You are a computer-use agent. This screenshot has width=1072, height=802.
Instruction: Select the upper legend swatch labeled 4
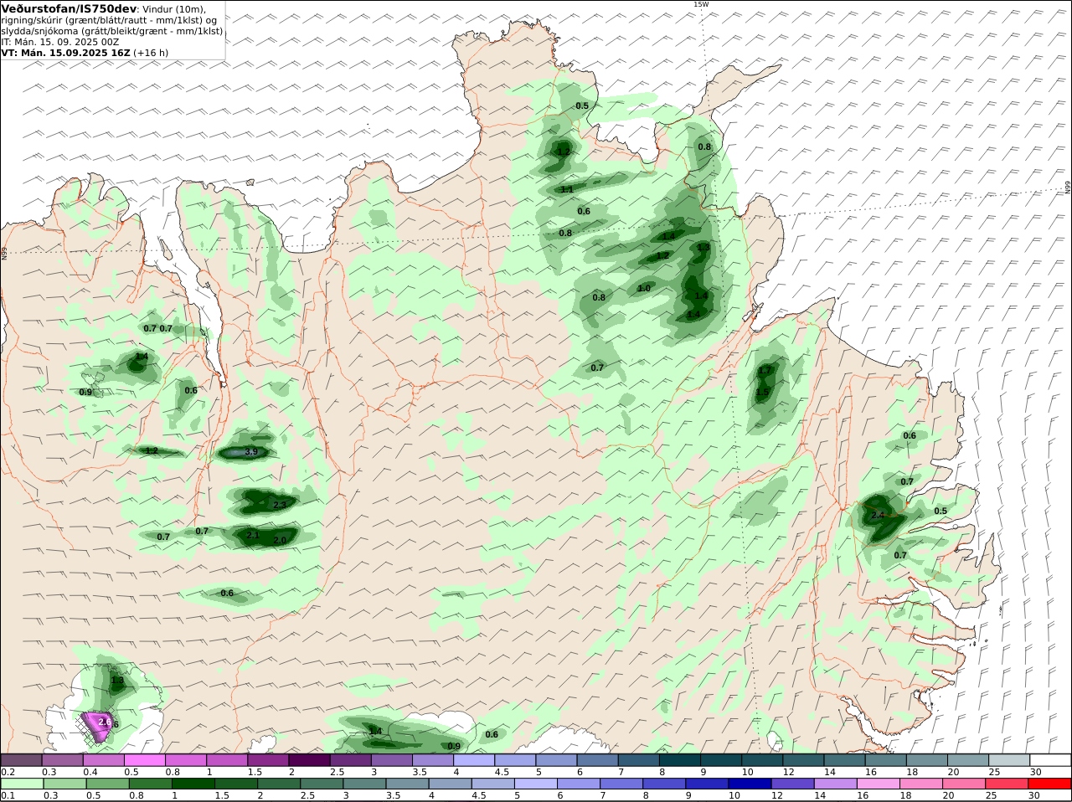(x=474, y=759)
